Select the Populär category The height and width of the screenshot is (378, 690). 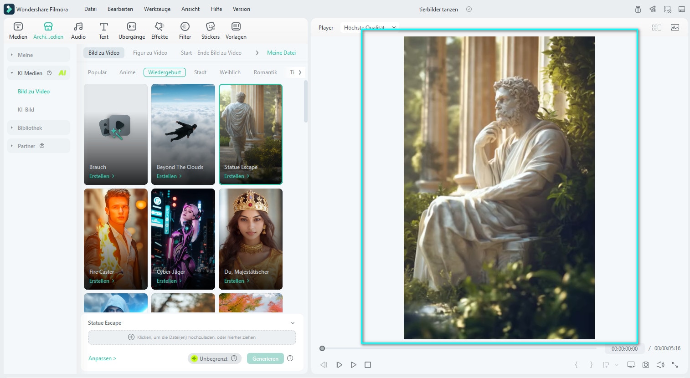coord(98,72)
